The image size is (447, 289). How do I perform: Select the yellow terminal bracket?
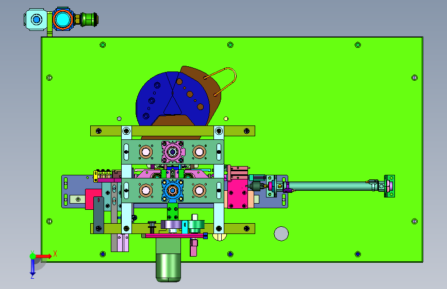pos(96,176)
